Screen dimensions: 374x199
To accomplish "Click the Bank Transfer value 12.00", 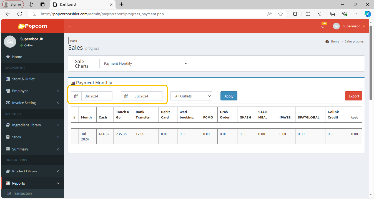I will point(140,134).
